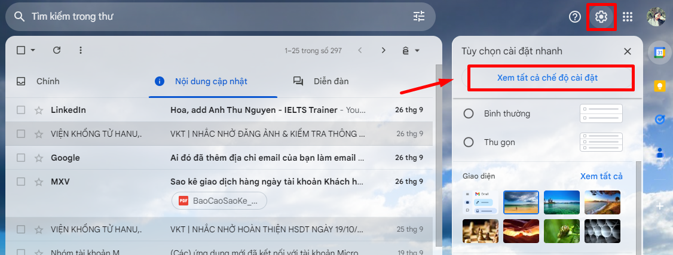Check the Google email checkbox
The height and width of the screenshot is (255, 673).
coord(20,158)
